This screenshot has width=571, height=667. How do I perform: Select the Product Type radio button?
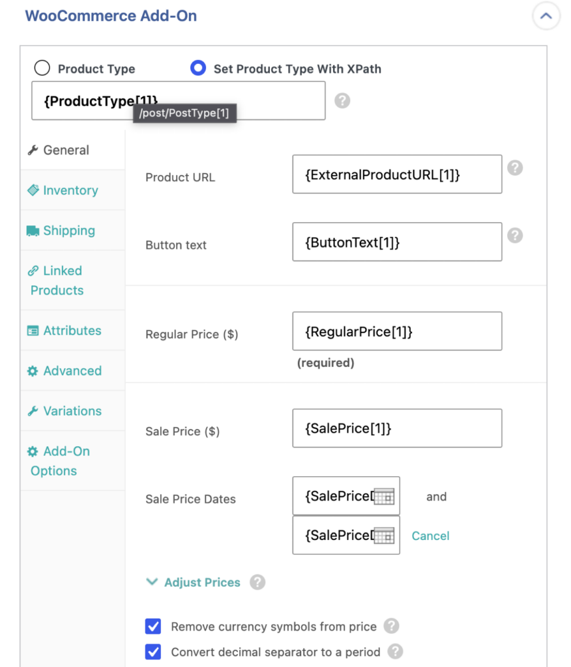[42, 68]
